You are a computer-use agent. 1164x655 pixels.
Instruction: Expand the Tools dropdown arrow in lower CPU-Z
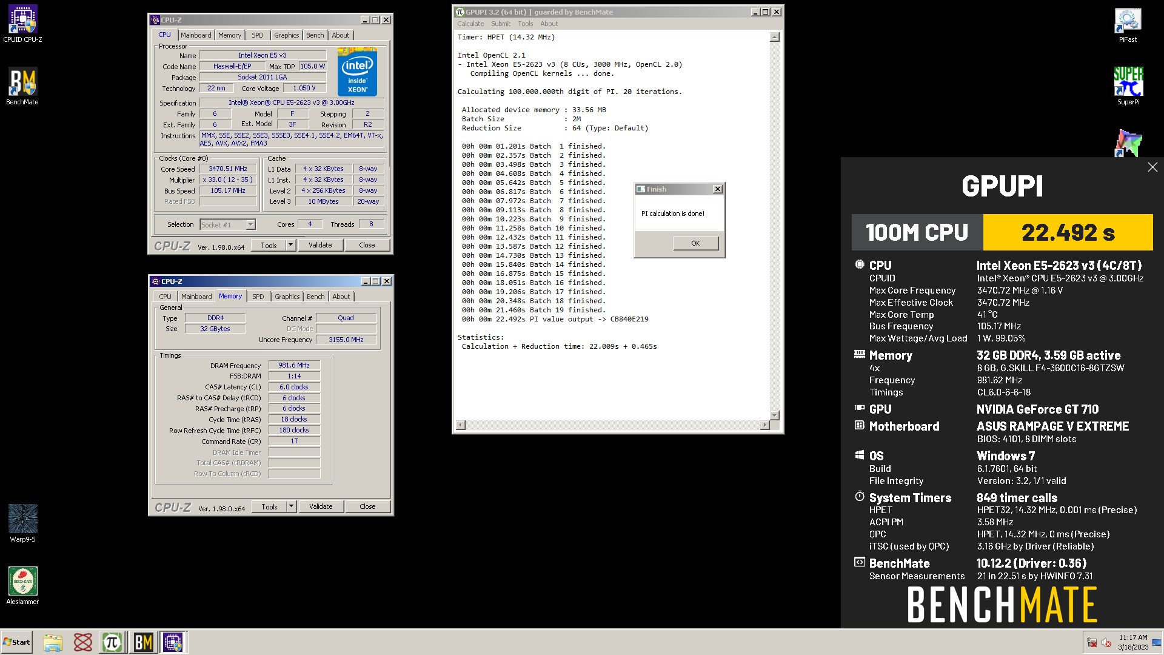pos(291,506)
